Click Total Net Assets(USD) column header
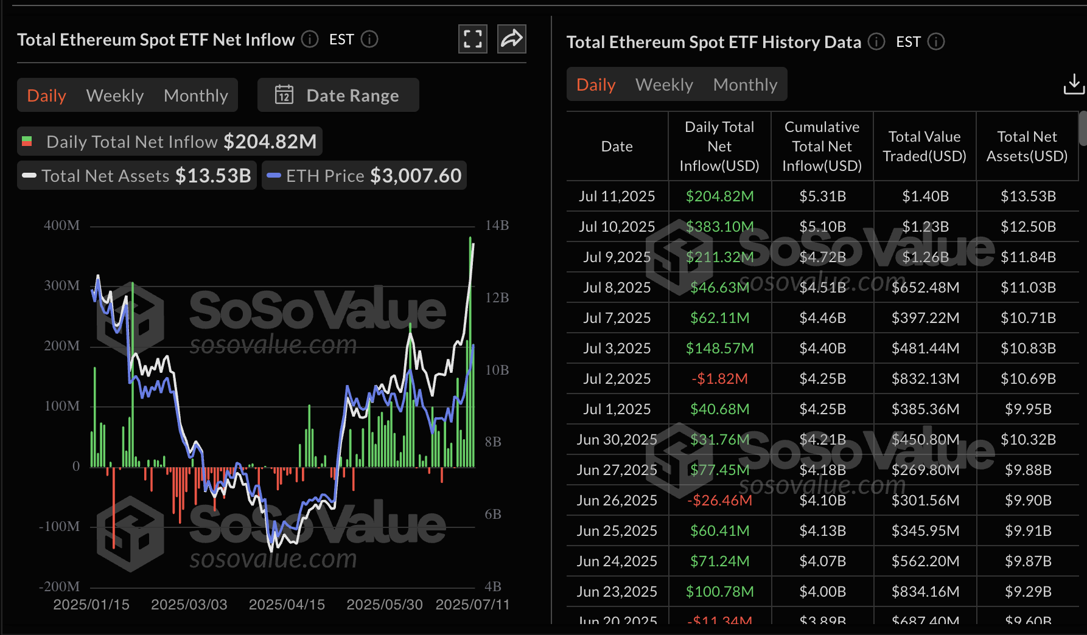 click(x=1027, y=146)
